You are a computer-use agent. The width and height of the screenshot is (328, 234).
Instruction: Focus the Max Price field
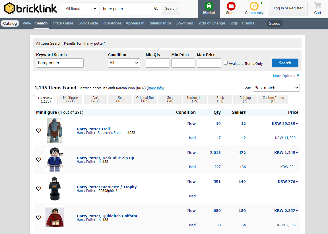pyautogui.click(x=209, y=63)
